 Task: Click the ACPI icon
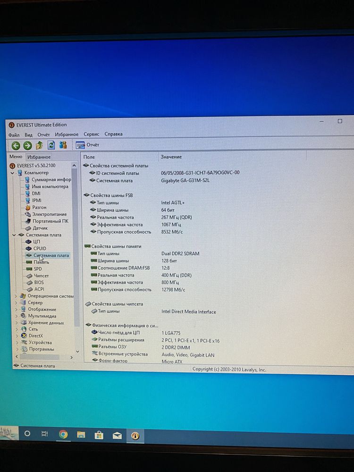coord(30,289)
